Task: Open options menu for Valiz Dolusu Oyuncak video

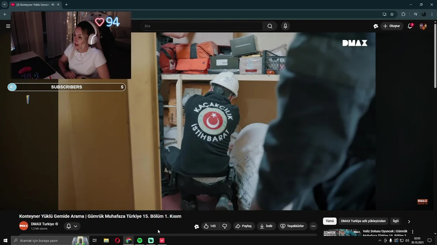Action: point(412,232)
